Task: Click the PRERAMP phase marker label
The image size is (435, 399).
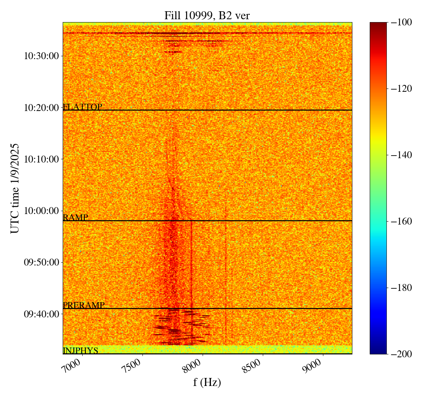Action: pos(84,305)
